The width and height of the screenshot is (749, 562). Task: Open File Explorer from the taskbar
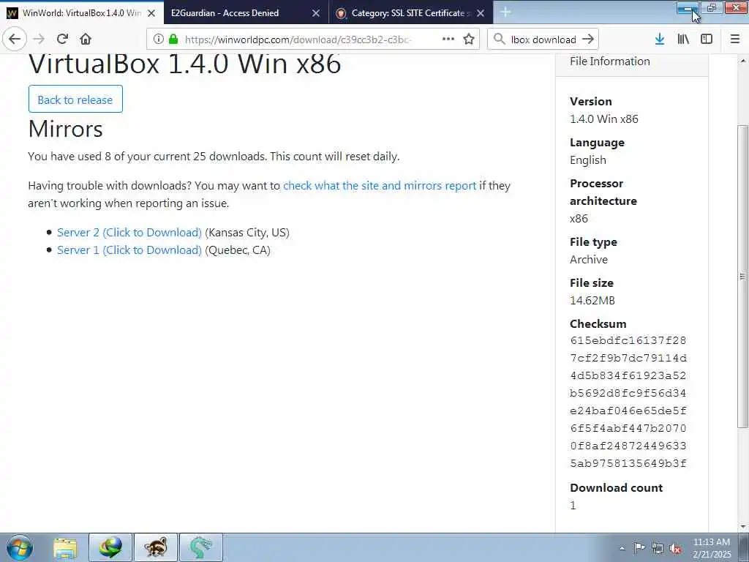point(65,547)
